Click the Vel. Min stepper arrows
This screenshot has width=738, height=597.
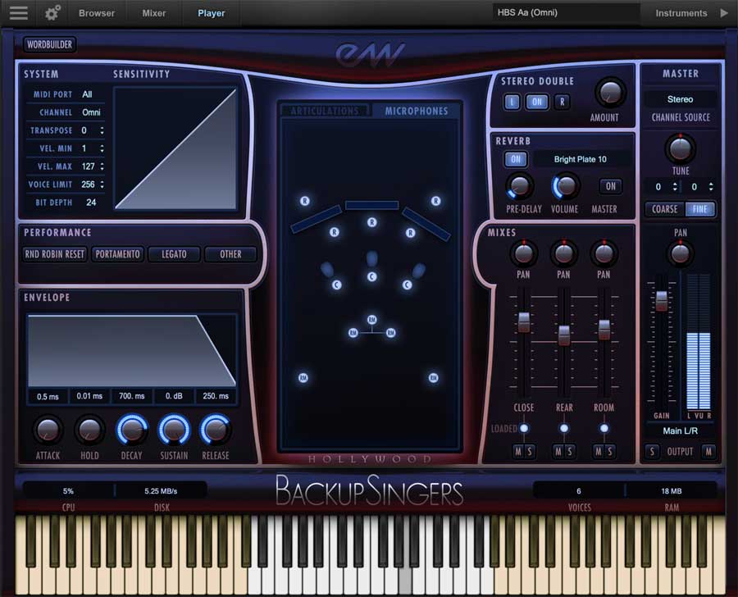[x=102, y=148]
